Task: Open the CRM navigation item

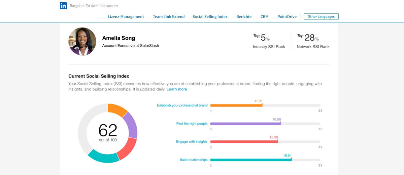Action: [x=264, y=16]
